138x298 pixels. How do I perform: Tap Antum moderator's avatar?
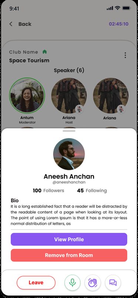(27, 95)
